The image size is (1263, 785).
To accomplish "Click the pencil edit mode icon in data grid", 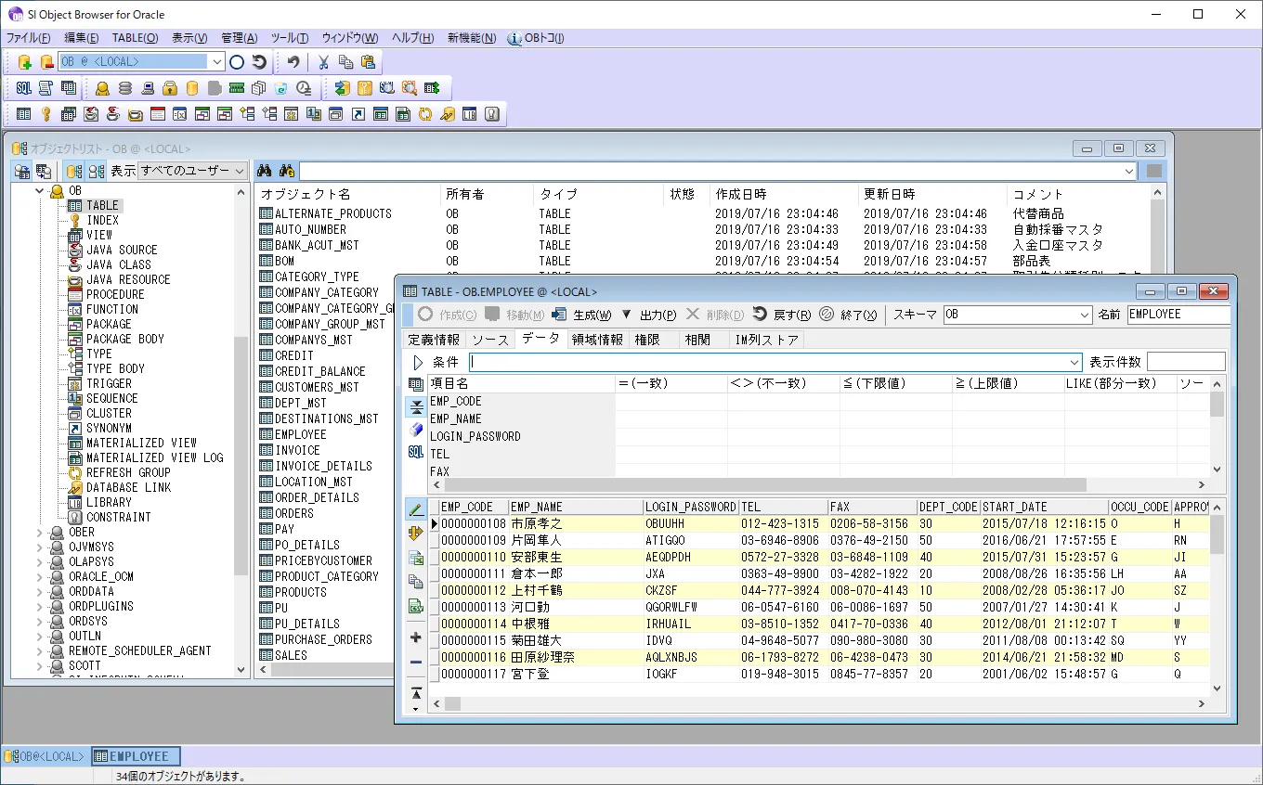I will [x=416, y=509].
